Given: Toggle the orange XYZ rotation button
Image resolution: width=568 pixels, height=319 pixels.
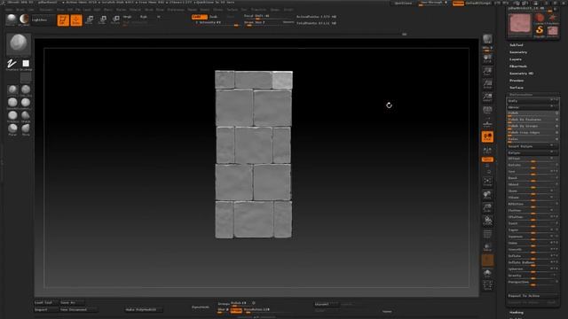Looking at the screenshot, I should pos(487,159).
